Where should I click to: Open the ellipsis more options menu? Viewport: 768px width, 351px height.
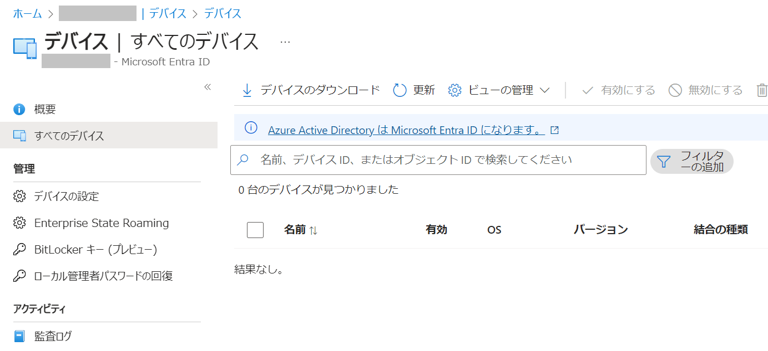[285, 42]
